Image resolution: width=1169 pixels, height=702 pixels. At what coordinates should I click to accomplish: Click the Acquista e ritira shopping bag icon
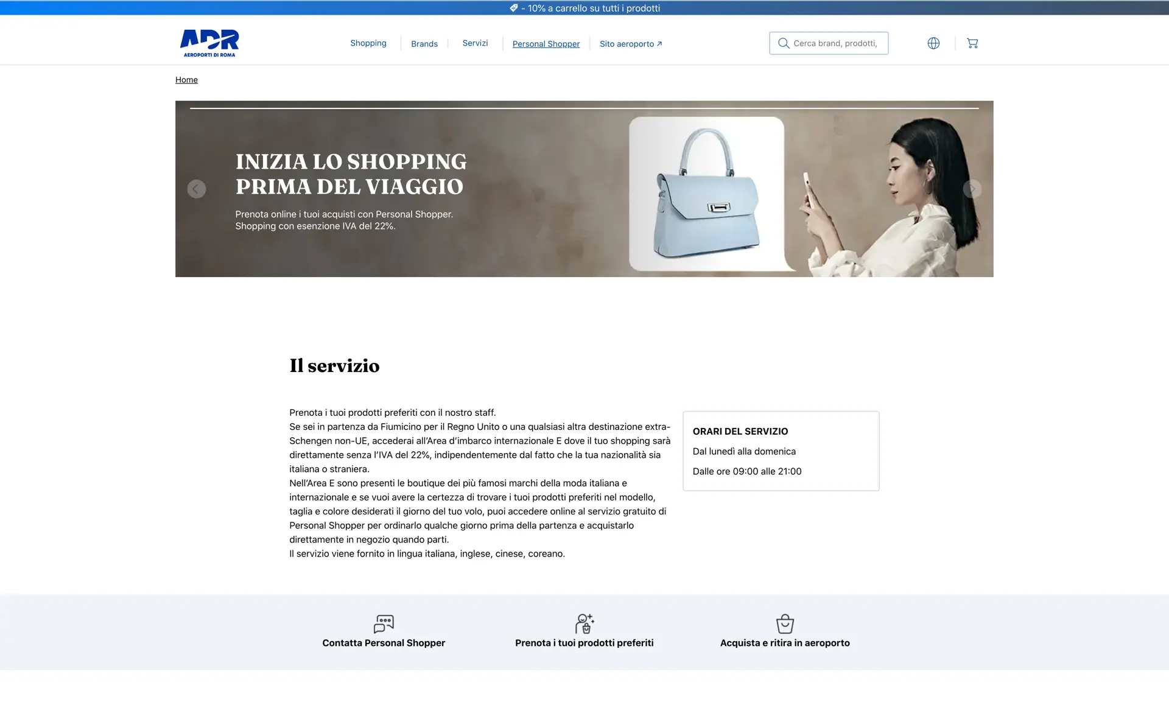click(x=785, y=623)
